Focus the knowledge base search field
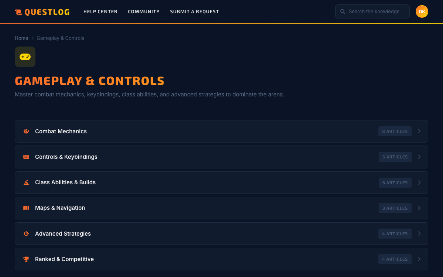The width and height of the screenshot is (443, 277). click(372, 11)
